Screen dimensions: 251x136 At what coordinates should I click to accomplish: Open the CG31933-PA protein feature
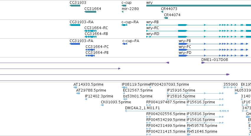point(75,44)
